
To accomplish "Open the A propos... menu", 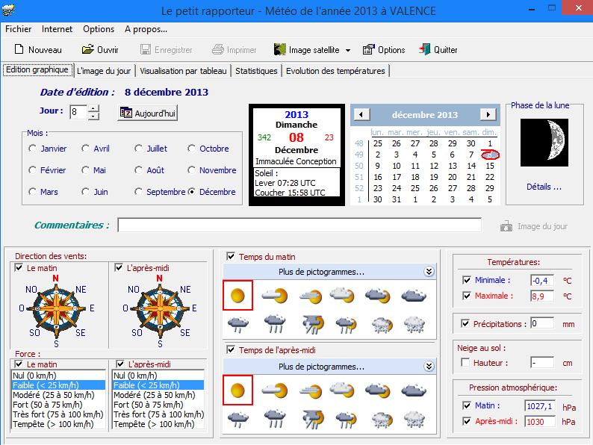I will tap(146, 29).
